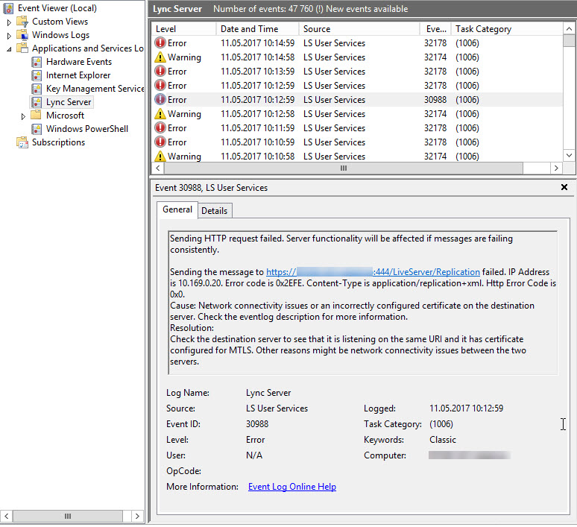This screenshot has height=527, width=577.
Task: Click the Microsoft folder icon
Action: tap(36, 115)
